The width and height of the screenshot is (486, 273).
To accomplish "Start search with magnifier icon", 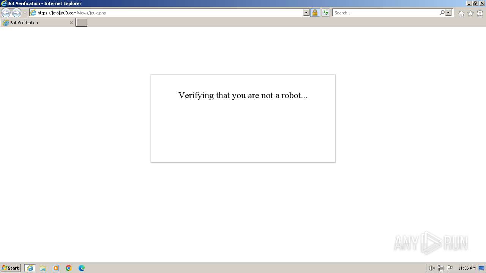I will 442,13.
